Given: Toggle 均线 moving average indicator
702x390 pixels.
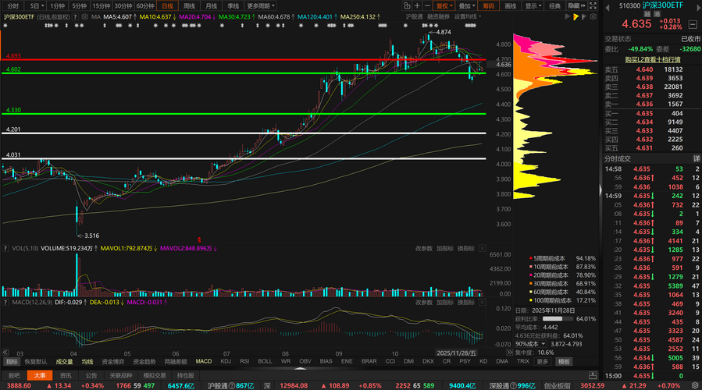Looking at the screenshot, I should click(x=87, y=361).
